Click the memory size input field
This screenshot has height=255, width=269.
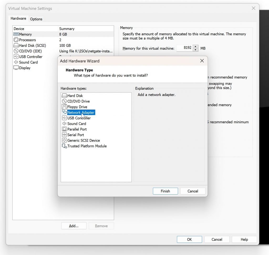[x=185, y=48]
